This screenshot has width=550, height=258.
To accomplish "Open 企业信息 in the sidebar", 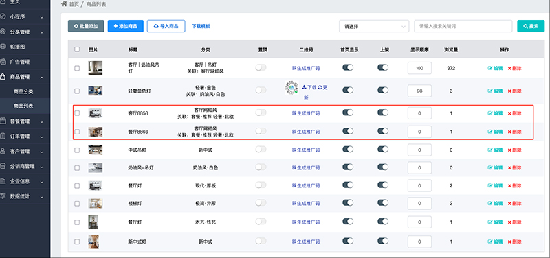I will (x=20, y=181).
